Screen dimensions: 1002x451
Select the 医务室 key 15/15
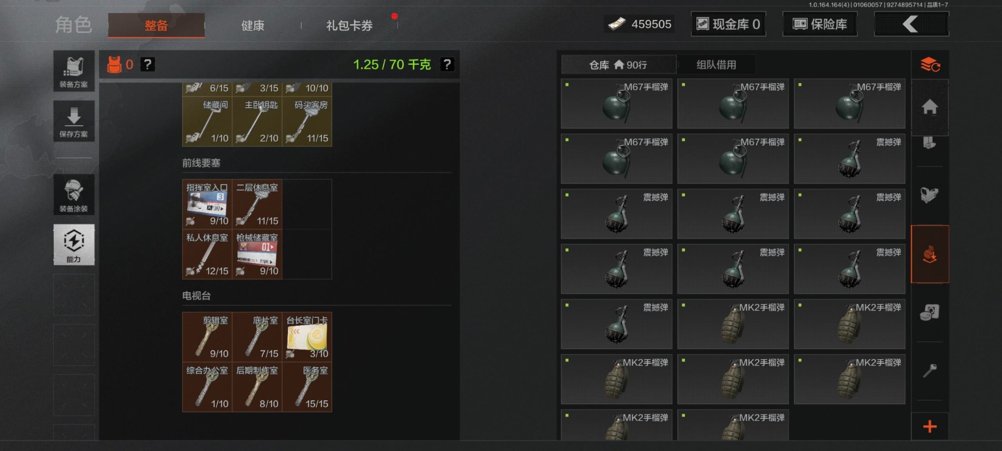[x=307, y=387]
